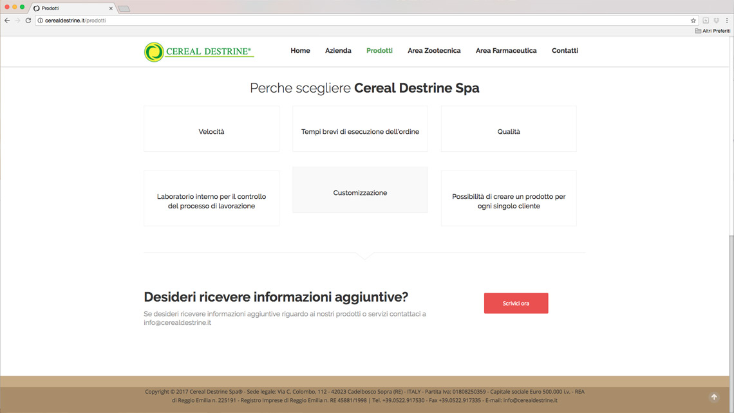
Task: Click the Laboratorio interno feature box
Action: coord(212,198)
